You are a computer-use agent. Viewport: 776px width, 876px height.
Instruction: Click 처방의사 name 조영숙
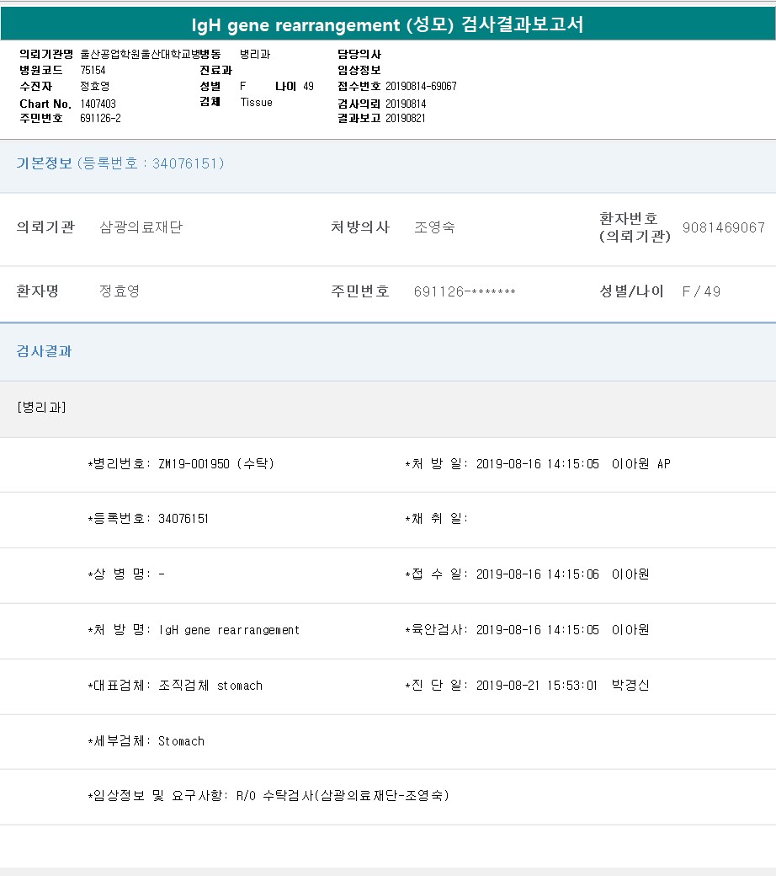tap(434, 227)
